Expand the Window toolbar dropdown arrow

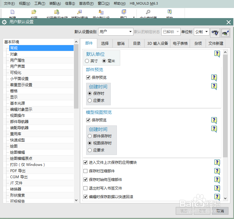coord(134,17)
